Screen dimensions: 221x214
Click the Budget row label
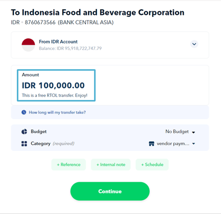pyautogui.click(x=38, y=131)
